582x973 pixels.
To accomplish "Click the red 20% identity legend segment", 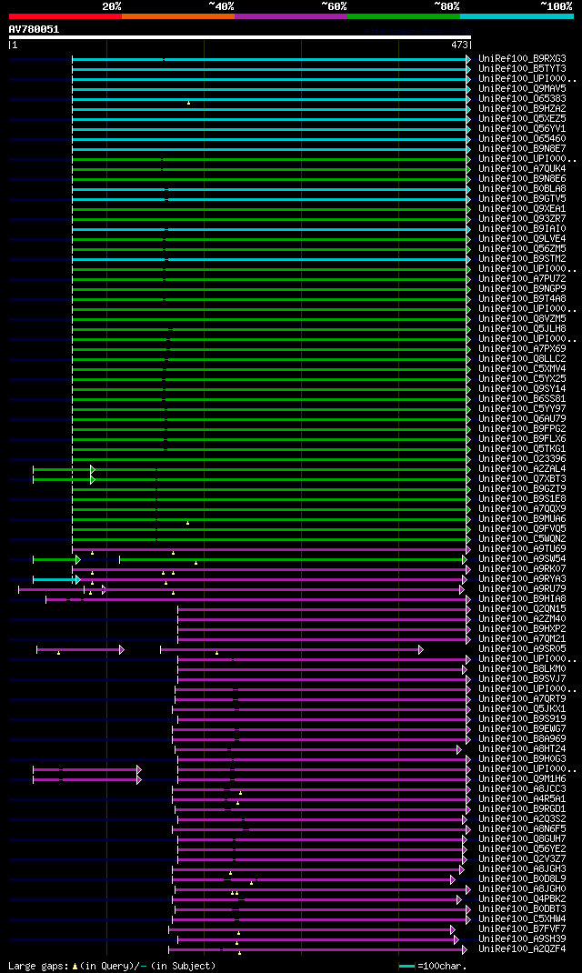I will click(65, 16).
